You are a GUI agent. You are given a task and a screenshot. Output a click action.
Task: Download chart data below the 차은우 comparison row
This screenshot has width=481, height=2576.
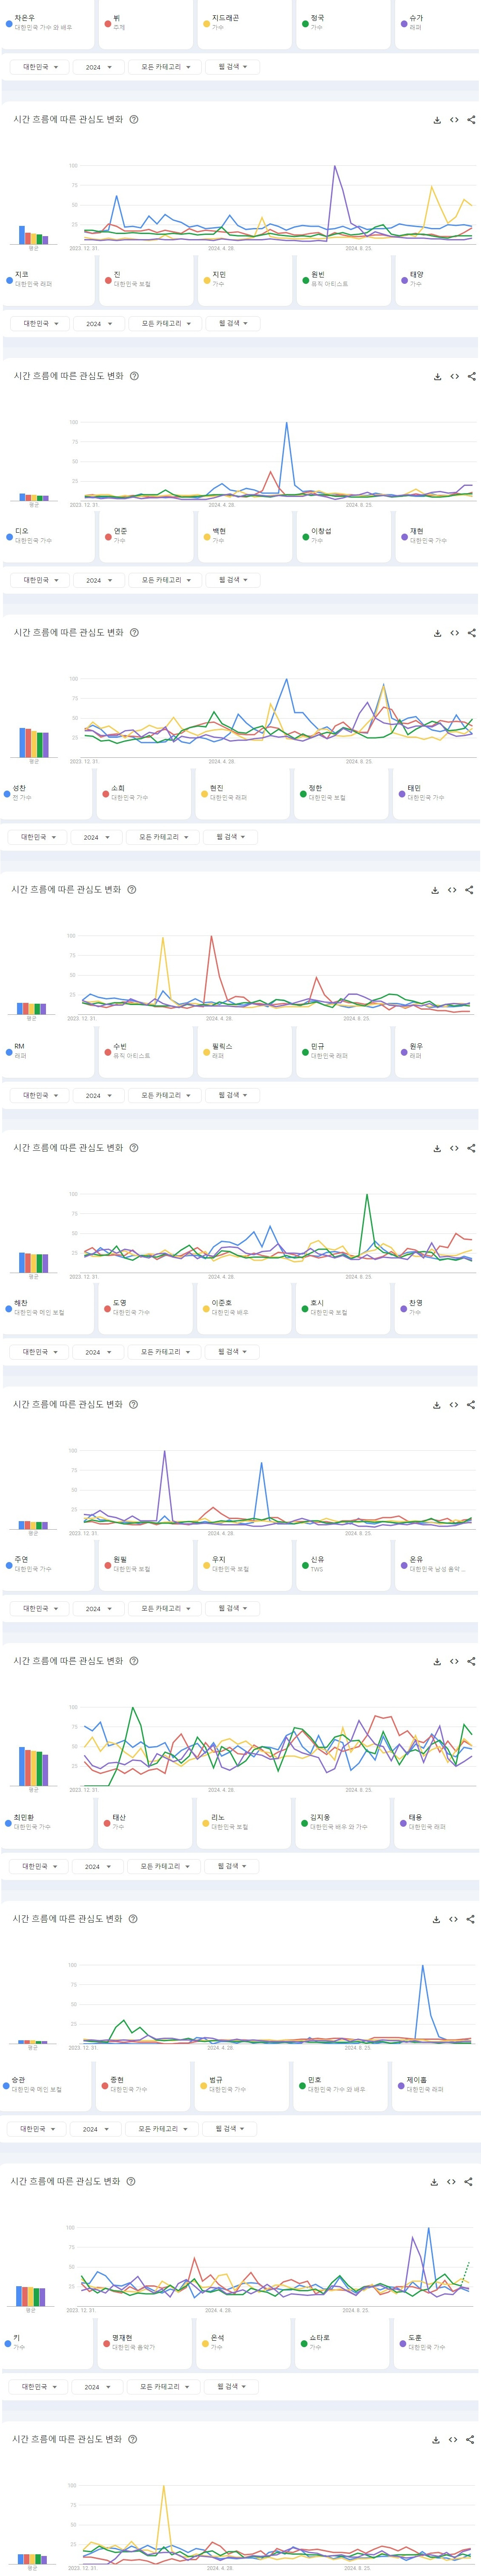click(x=437, y=120)
